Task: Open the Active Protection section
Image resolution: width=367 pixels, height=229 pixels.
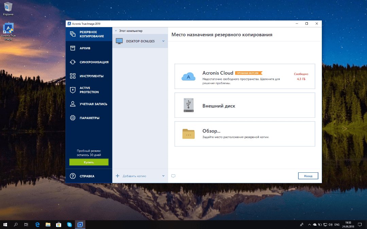Action: click(x=89, y=90)
